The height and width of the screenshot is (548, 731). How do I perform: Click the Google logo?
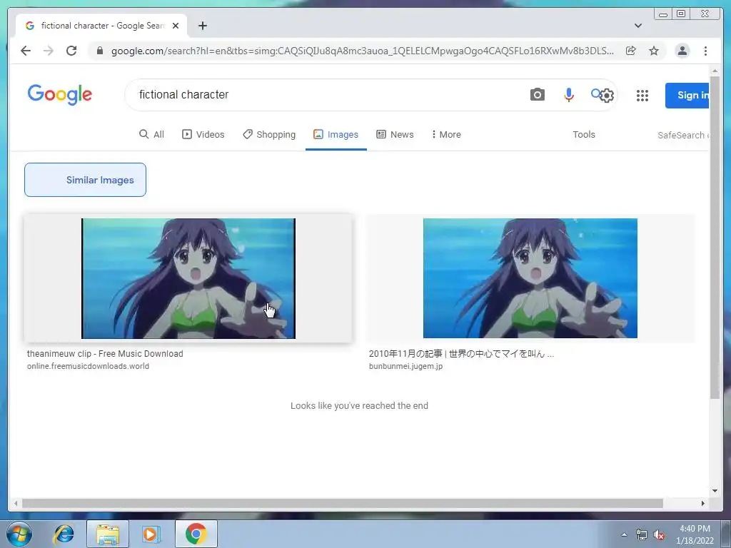point(60,95)
